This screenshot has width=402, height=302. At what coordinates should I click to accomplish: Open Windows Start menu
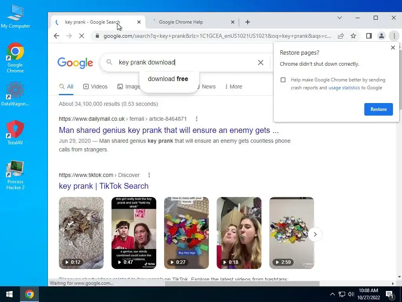coord(9,294)
